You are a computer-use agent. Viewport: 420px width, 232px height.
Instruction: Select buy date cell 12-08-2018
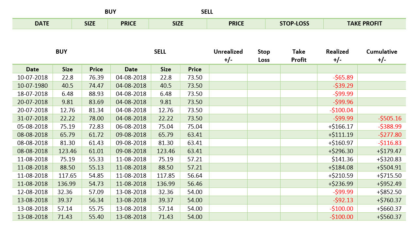[32, 192]
